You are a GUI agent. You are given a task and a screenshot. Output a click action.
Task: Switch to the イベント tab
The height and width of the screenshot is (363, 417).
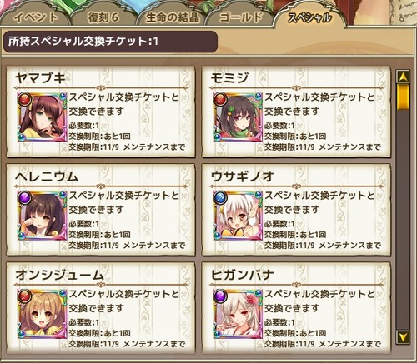(35, 17)
